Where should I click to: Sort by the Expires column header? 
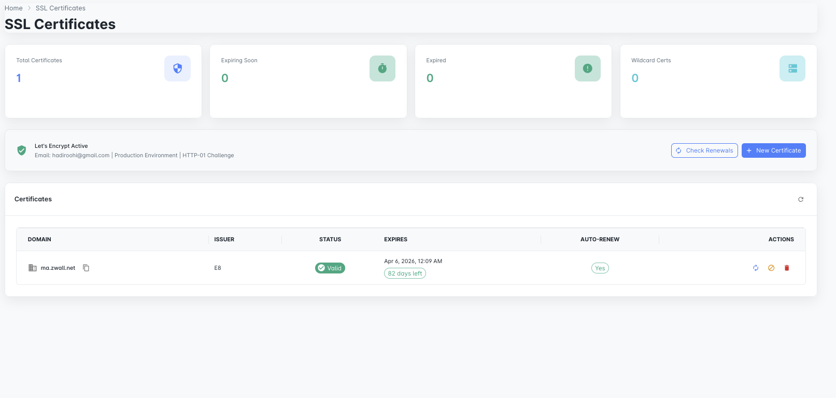395,239
